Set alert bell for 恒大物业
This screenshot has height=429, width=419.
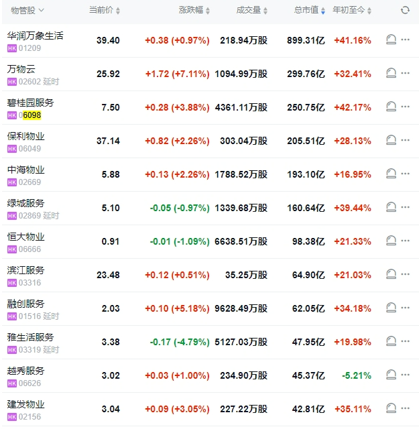tap(391, 241)
